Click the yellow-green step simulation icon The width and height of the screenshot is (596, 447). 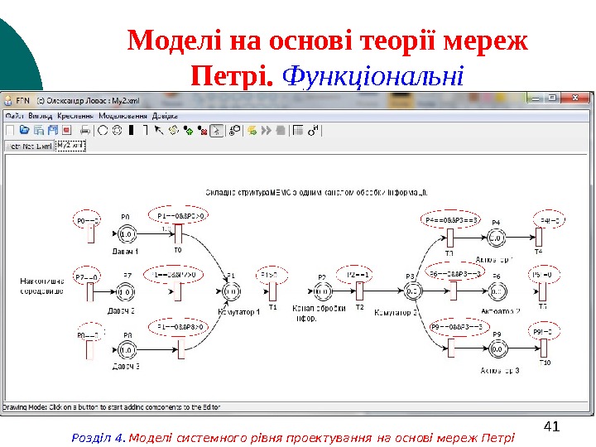coord(252,131)
